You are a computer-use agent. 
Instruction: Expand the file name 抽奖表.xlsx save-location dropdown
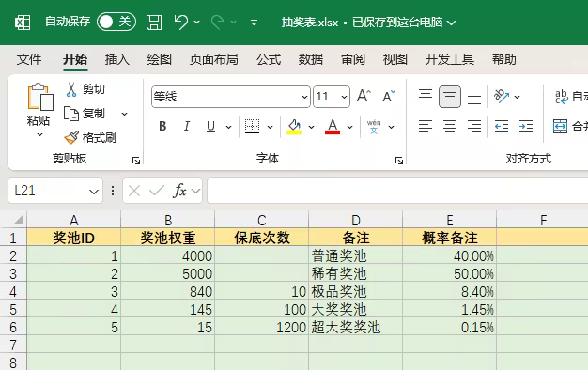(452, 23)
